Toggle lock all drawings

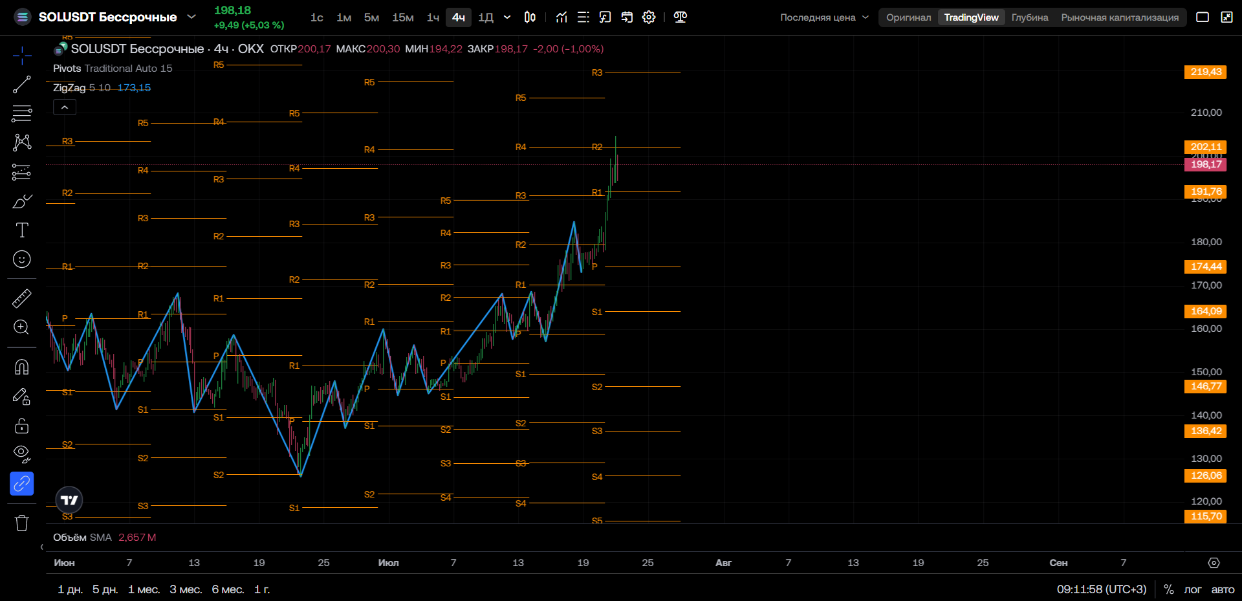tap(22, 425)
